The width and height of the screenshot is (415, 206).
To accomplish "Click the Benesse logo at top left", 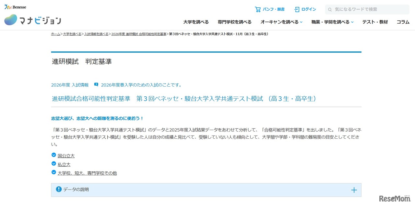I will tap(15, 6).
